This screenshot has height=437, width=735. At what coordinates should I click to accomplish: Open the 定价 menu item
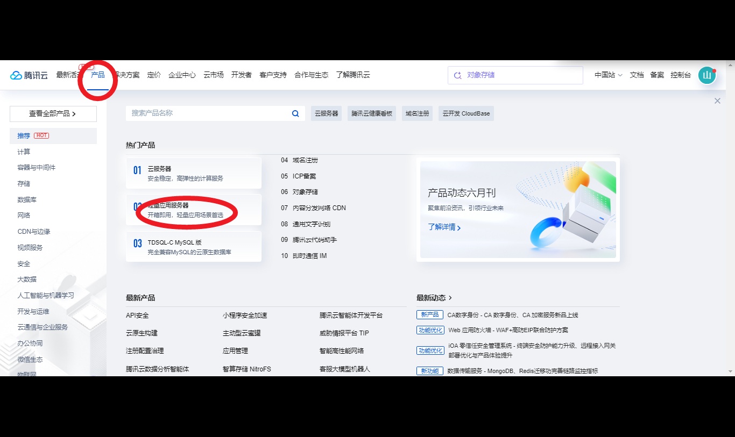(x=154, y=75)
